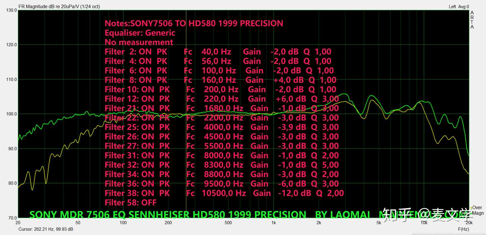
Task: Click the 1k frequency axis label
Action: [274, 223]
